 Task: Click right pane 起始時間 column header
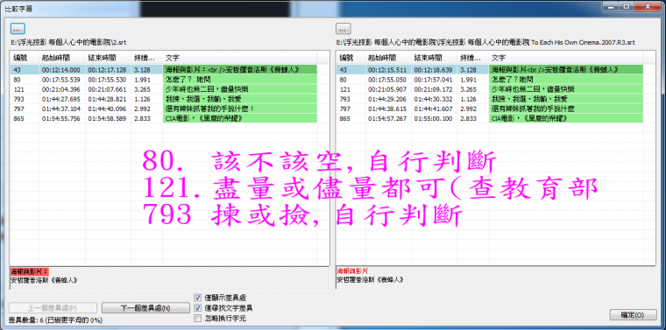tap(388, 58)
